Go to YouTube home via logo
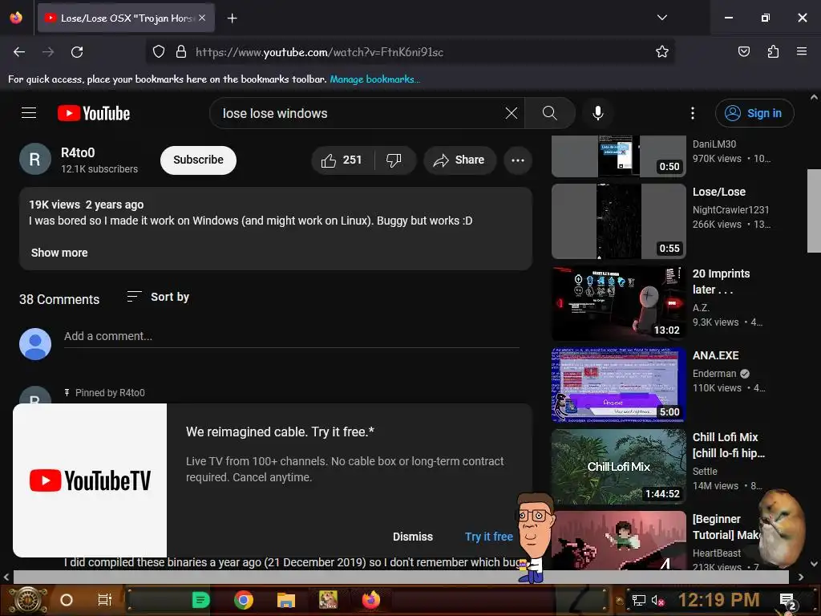821x616 pixels. pyautogui.click(x=94, y=113)
